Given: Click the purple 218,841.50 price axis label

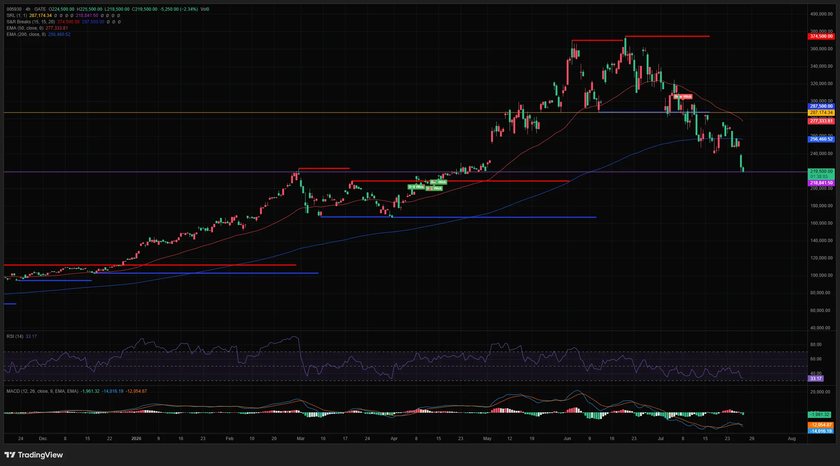Looking at the screenshot, I should click(x=821, y=183).
